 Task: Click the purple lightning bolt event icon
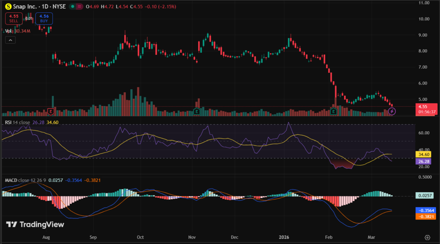392,111
